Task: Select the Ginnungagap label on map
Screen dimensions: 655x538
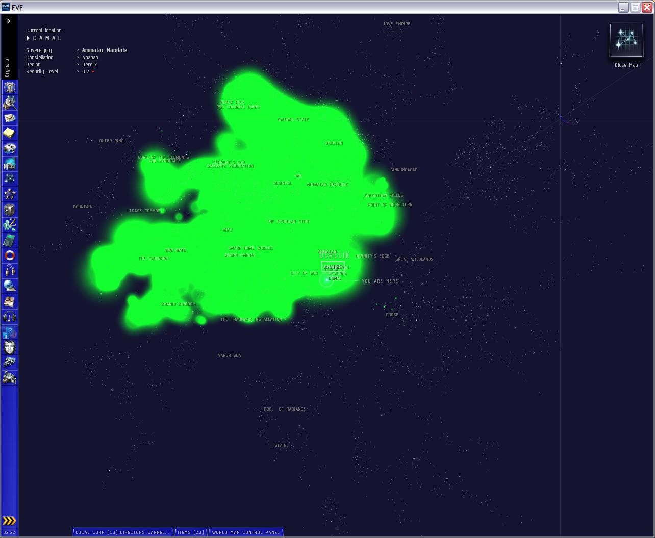Action: [x=404, y=170]
